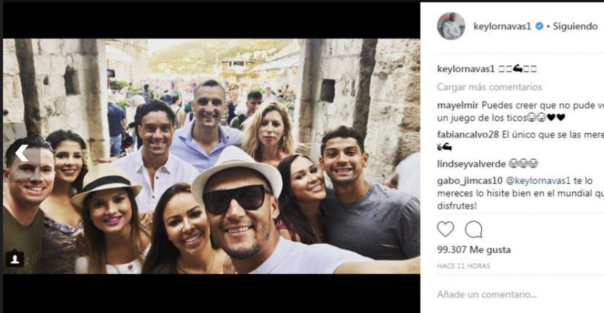Click the comment speech bubble icon
Screen dimensions: 604x313
click(x=473, y=230)
